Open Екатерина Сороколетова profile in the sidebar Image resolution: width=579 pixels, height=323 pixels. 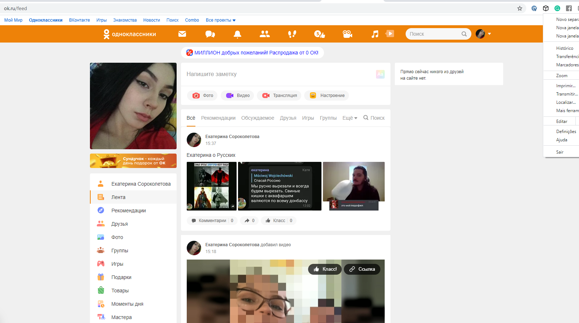(x=133, y=184)
